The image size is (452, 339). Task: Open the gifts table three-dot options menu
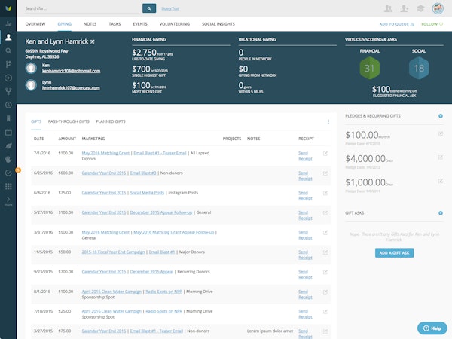328,121
